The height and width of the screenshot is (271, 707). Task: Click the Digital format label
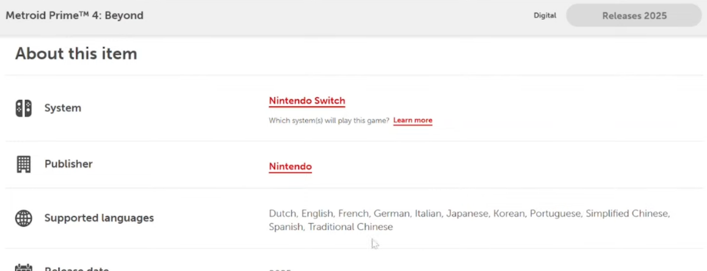tap(545, 16)
